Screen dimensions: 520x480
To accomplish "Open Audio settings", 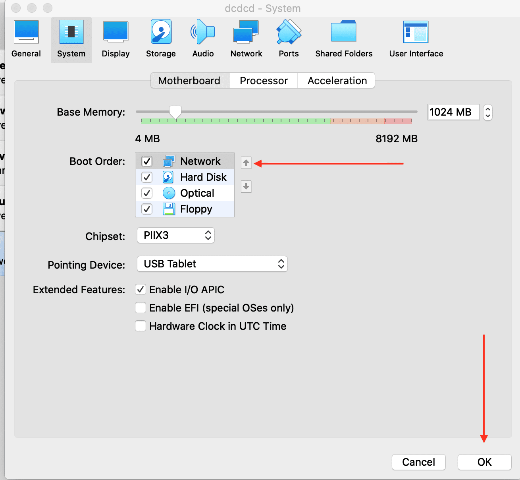I will pos(203,39).
